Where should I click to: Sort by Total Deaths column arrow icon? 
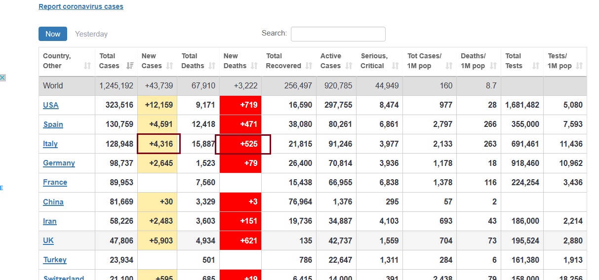coord(212,66)
